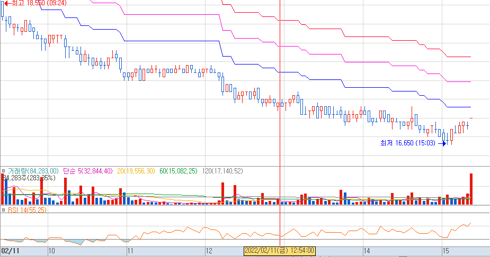Select the 20(19,556,30) moving average label
This screenshot has width=490, height=257.
[136, 171]
